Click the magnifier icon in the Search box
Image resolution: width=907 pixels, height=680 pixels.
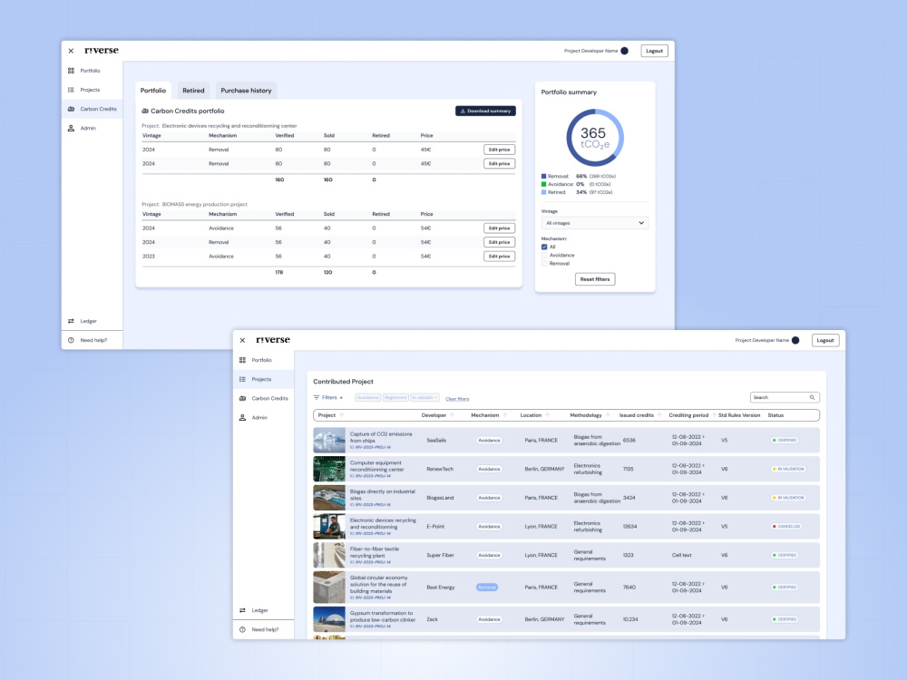[x=812, y=397]
